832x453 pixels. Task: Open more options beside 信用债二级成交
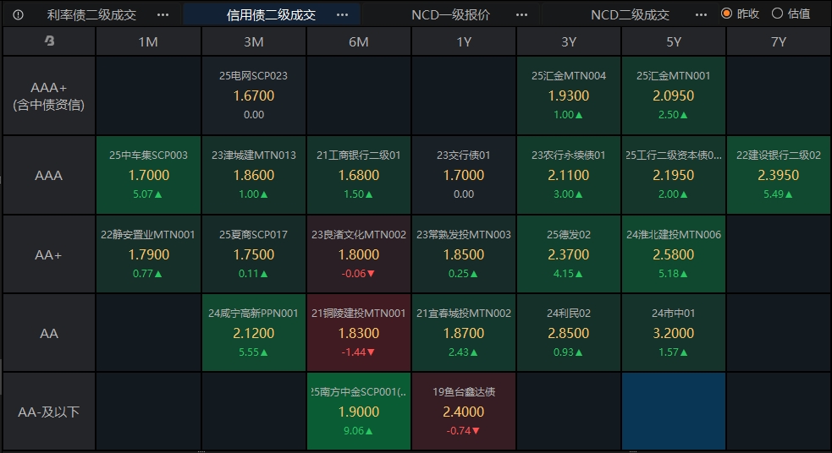(x=342, y=14)
